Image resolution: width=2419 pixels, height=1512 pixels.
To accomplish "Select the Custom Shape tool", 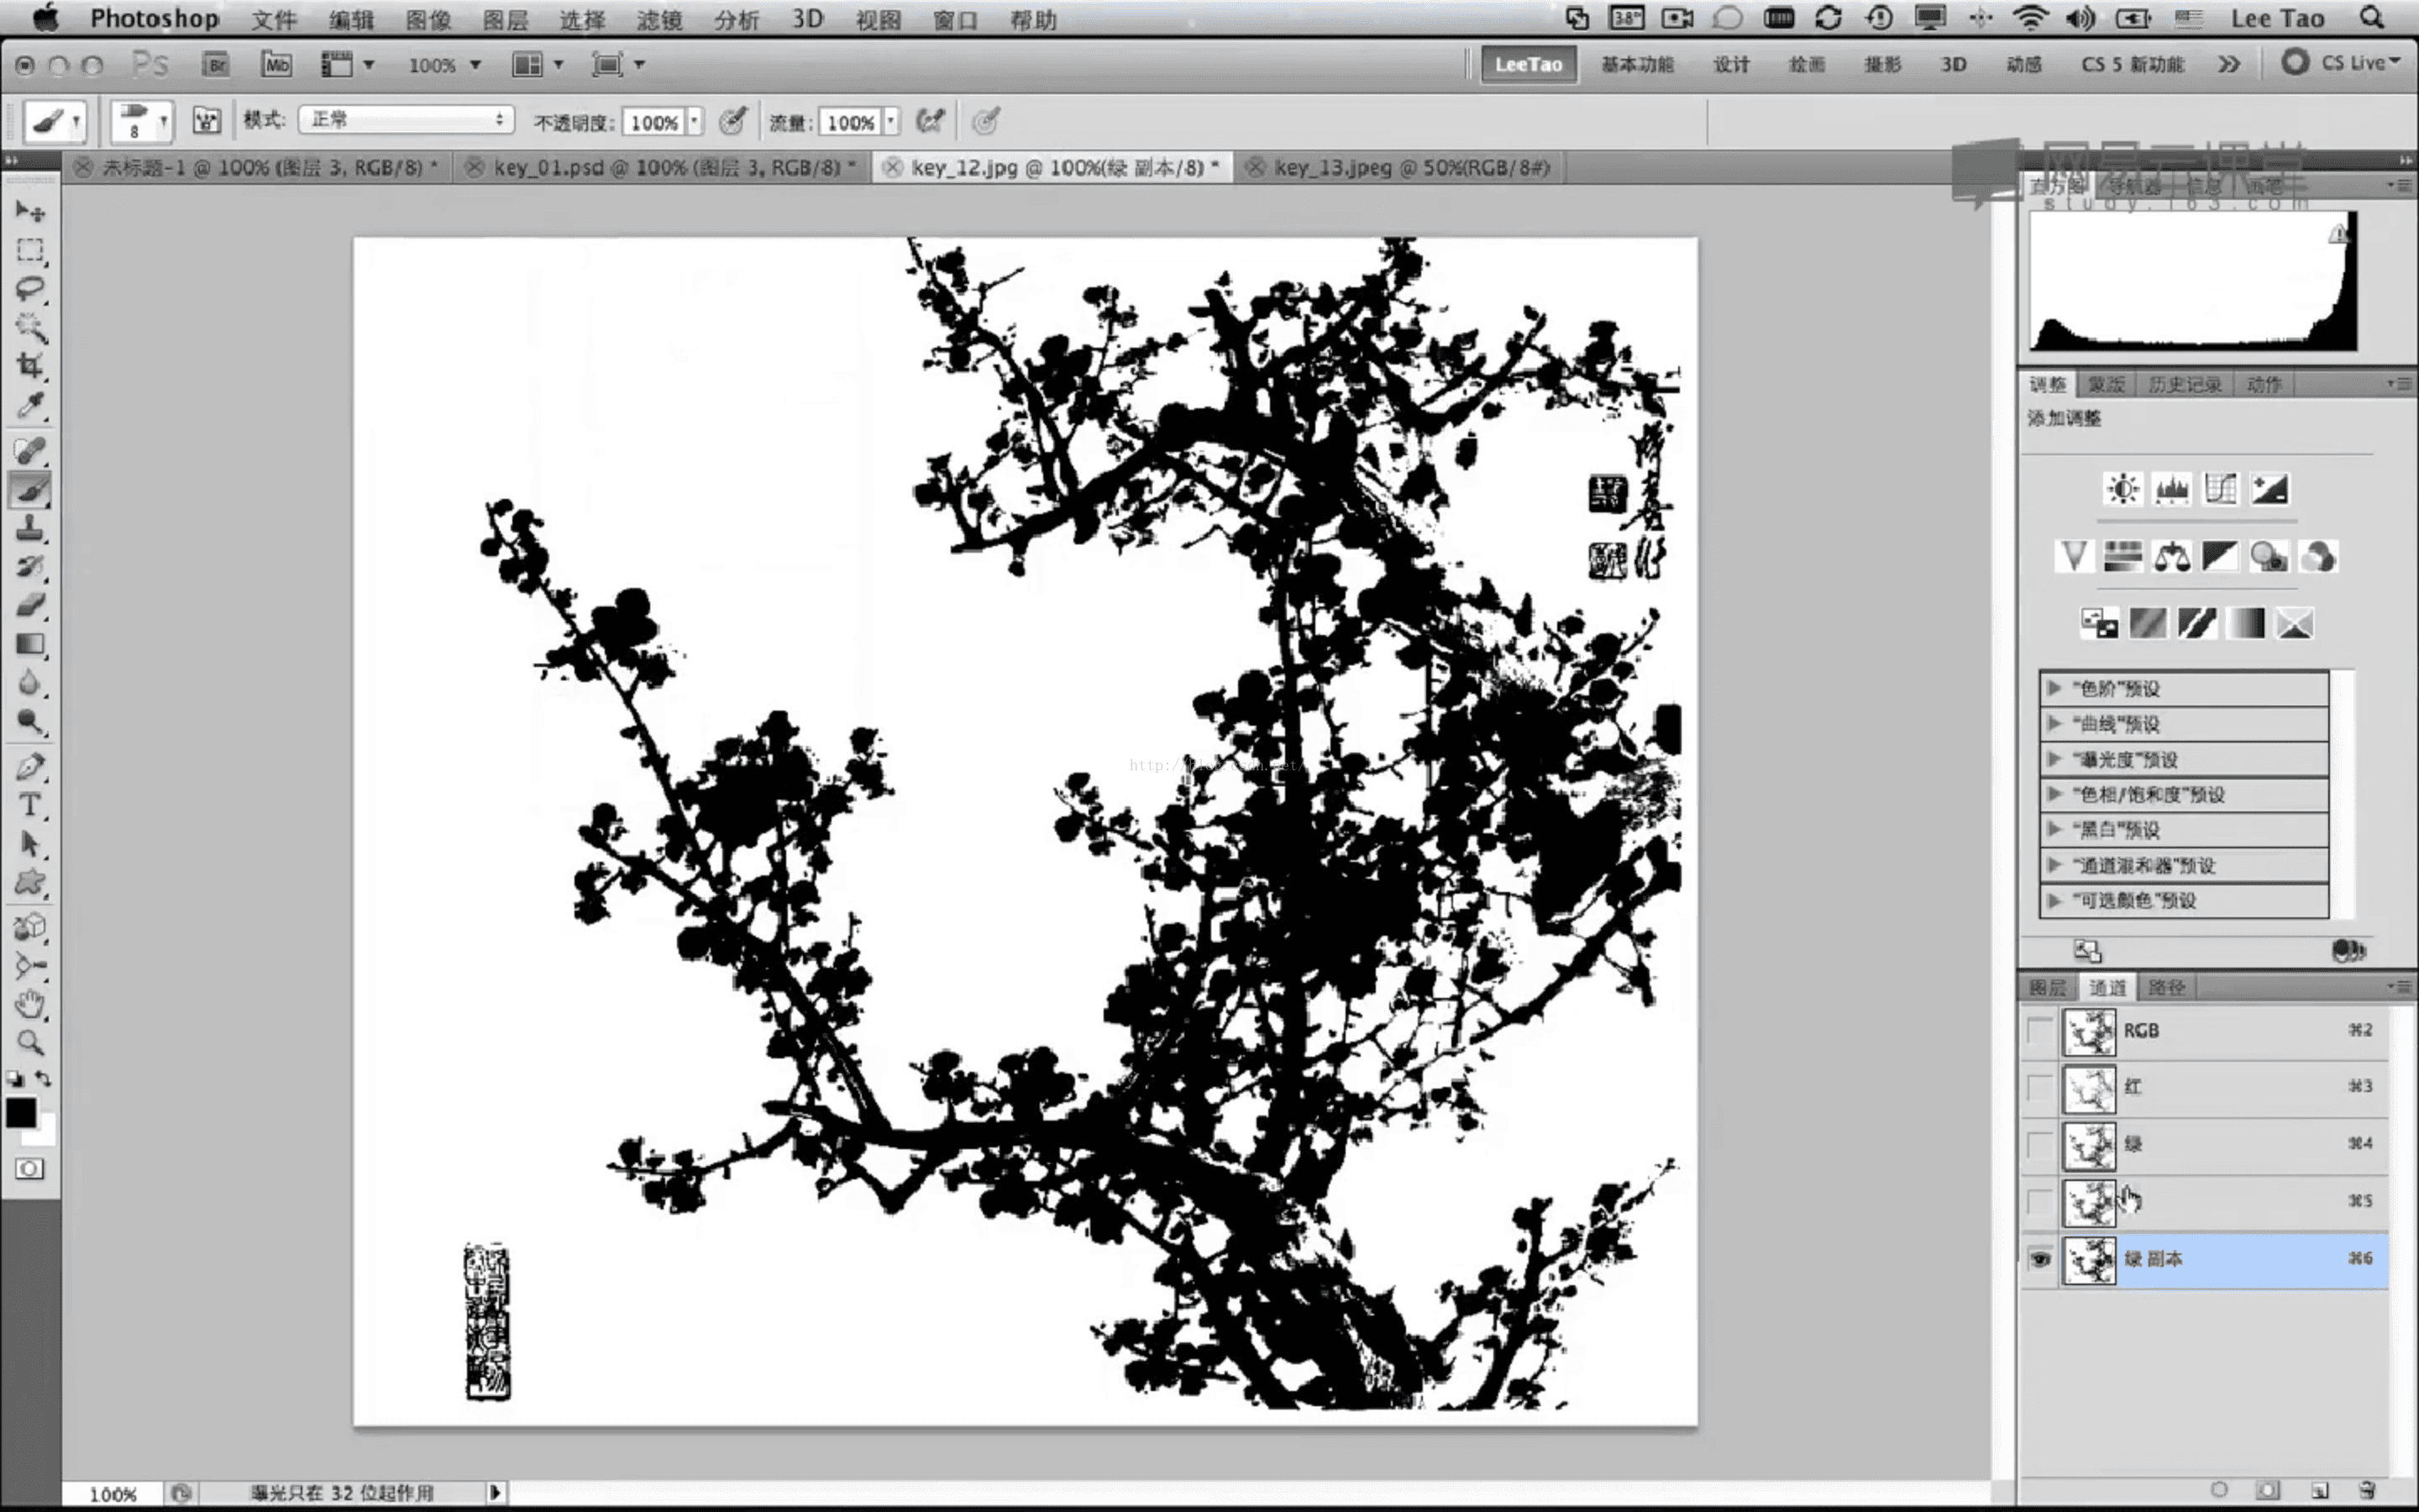I will [x=30, y=883].
